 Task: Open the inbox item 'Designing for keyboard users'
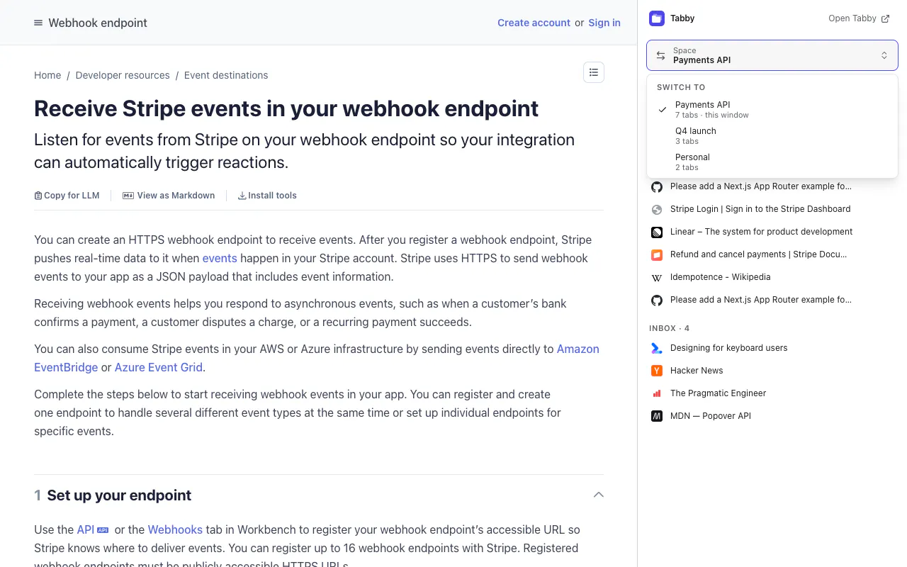[772, 348]
